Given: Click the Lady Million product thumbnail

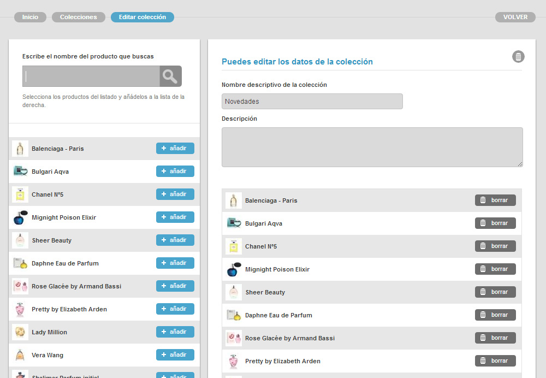Looking at the screenshot, I should 20,332.
